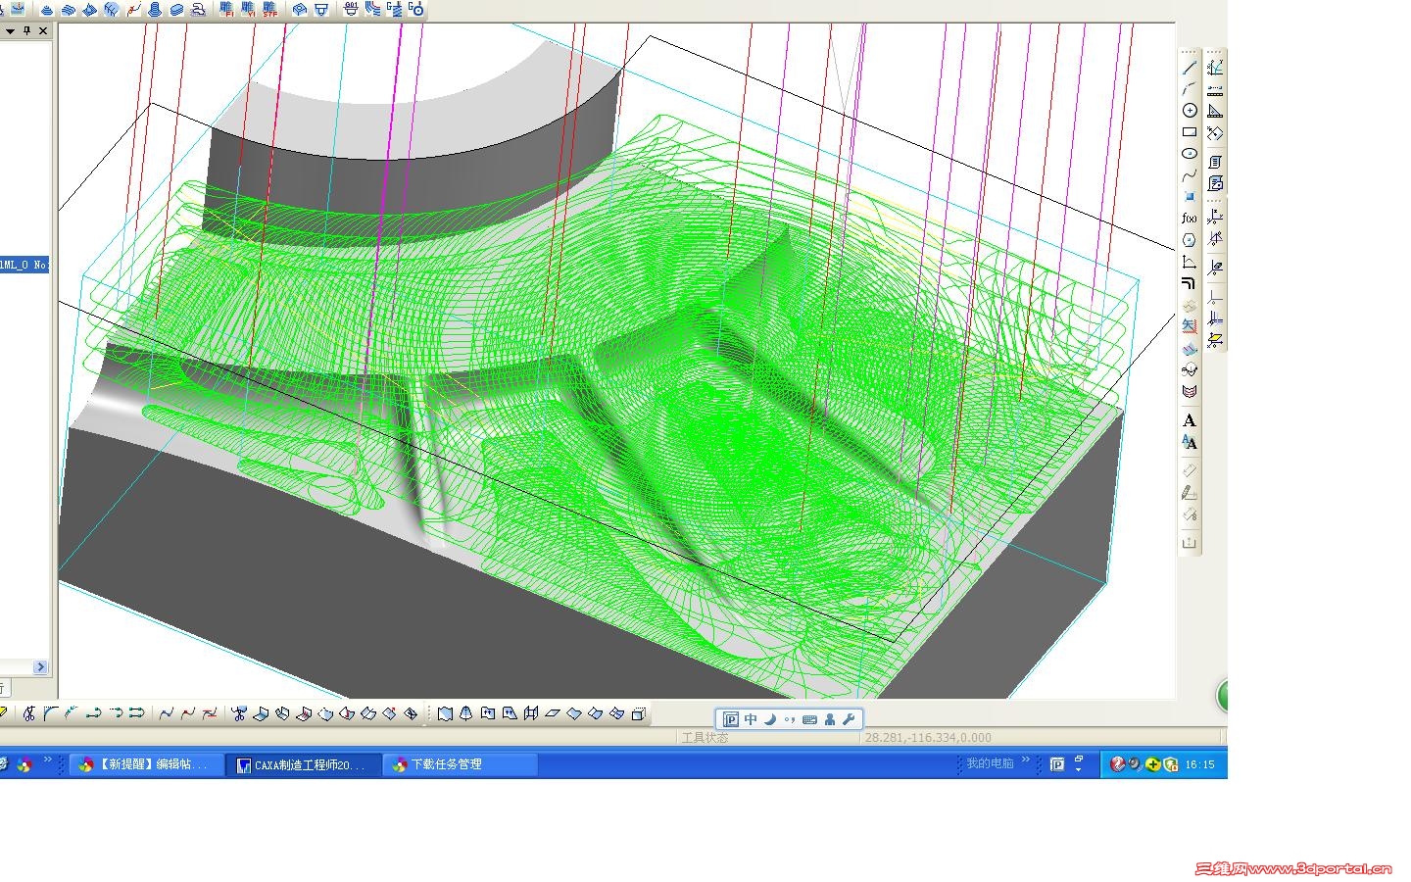Expand the hidden quick launch chevron
This screenshot has width=1411, height=882.
[48, 759]
